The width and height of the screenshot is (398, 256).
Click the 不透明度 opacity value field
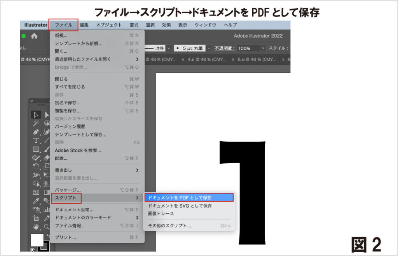(248, 48)
